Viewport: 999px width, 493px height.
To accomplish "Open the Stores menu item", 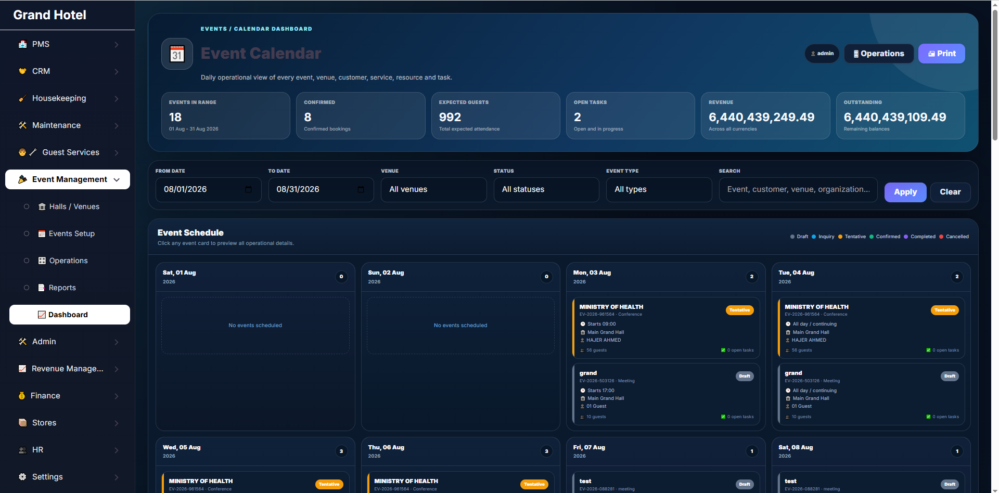I will coord(68,423).
